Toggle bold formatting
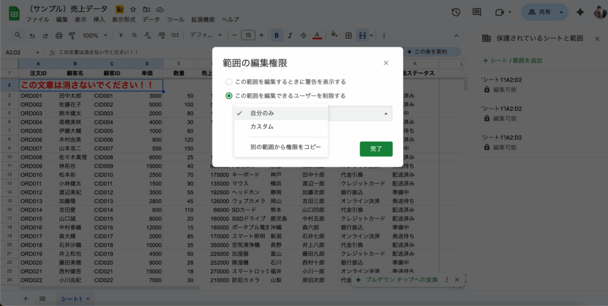This screenshot has height=306, width=608. coord(277,35)
